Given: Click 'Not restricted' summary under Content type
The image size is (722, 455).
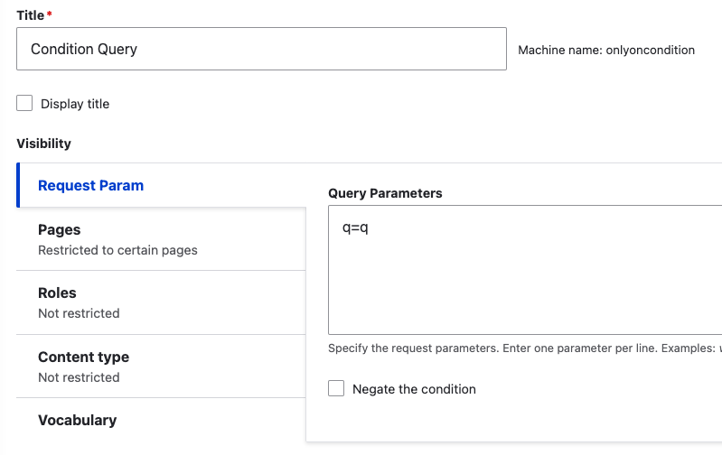Looking at the screenshot, I should click(x=79, y=377).
